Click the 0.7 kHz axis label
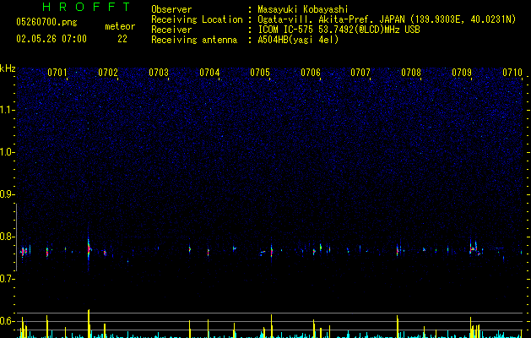The height and width of the screenshot is (338, 531). (8, 279)
